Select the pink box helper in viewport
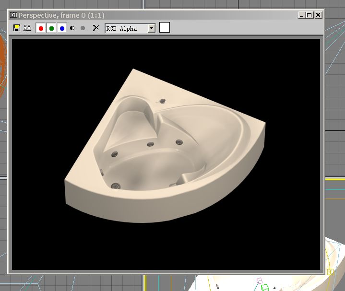Viewport: 345px width, 291px height. coord(260,280)
